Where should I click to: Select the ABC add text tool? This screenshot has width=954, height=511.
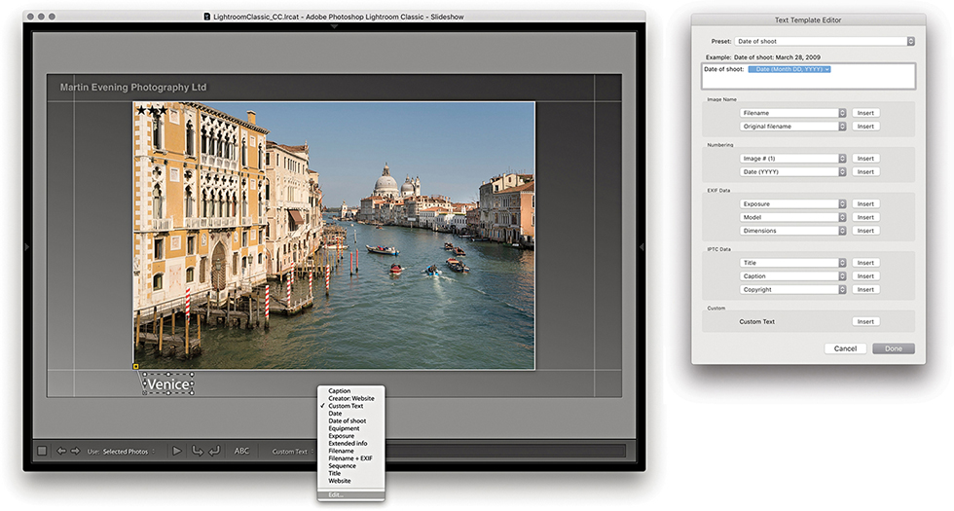point(241,451)
